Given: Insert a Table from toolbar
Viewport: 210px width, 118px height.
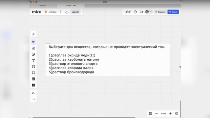Looking at the screenshot, I should coord(33,79).
